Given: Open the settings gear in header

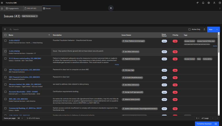Looking at the screenshot, I should 209,3.
